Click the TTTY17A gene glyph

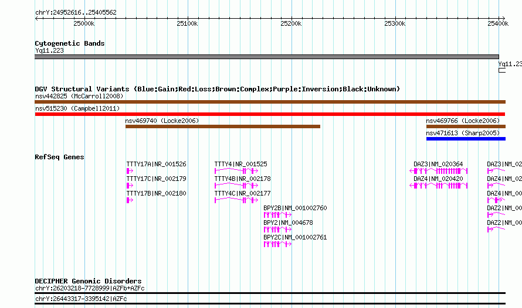tap(130, 171)
